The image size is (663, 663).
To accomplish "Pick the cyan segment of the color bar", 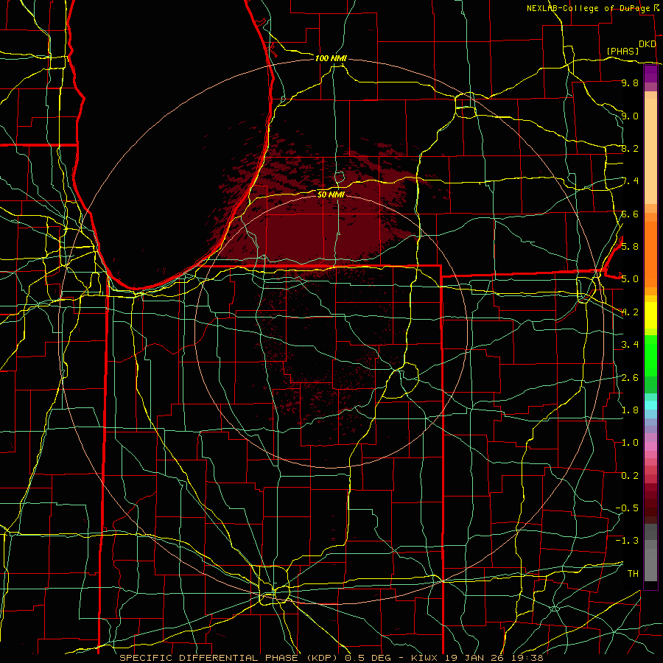I will (650, 404).
